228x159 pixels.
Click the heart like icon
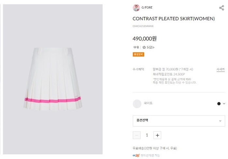pos(135,47)
